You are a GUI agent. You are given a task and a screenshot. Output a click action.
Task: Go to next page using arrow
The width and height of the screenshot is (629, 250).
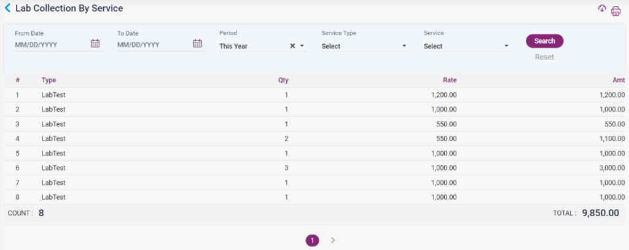point(333,240)
